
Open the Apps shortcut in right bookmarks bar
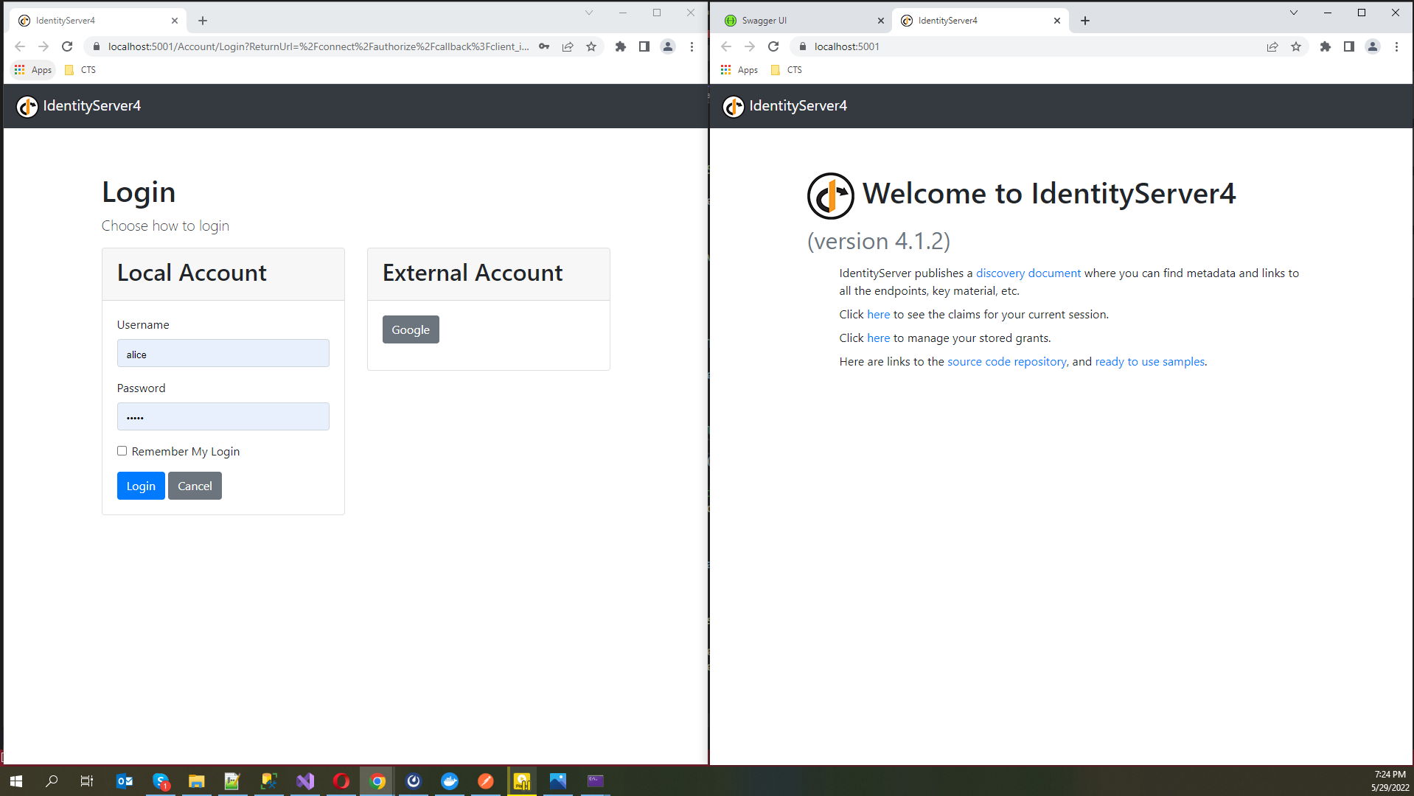pyautogui.click(x=739, y=70)
